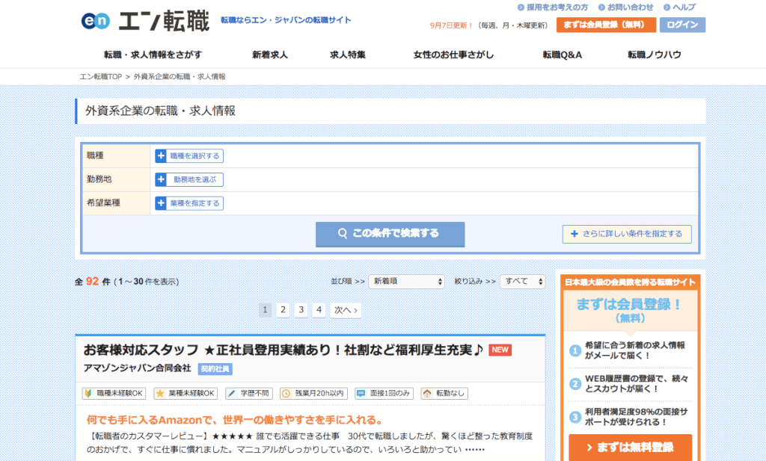Click the plus icon on さらに詳しい条件を指定する
This screenshot has height=461, width=766.
point(574,234)
